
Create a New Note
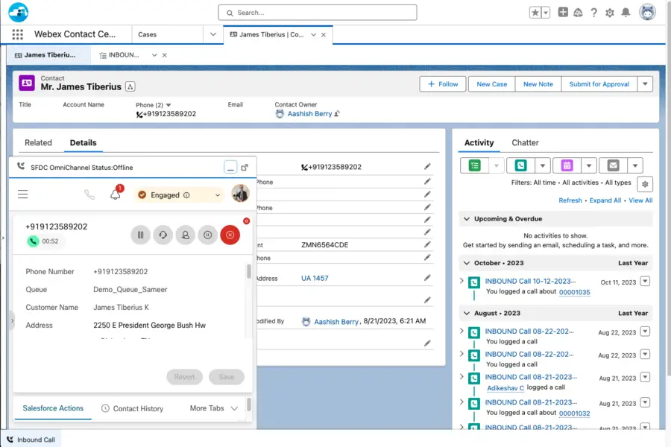(538, 84)
